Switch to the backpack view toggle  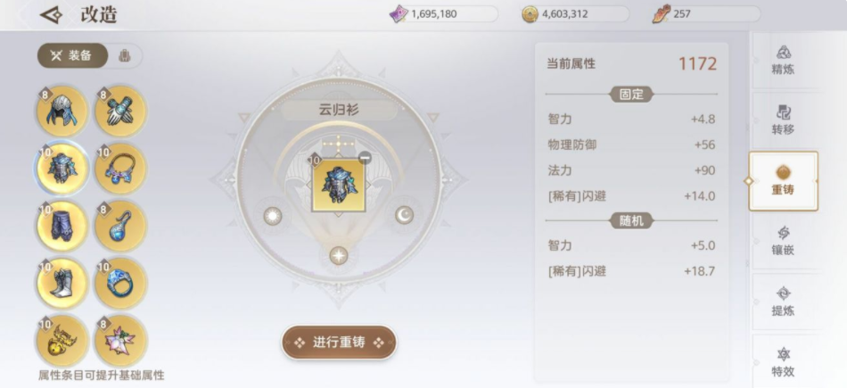125,55
